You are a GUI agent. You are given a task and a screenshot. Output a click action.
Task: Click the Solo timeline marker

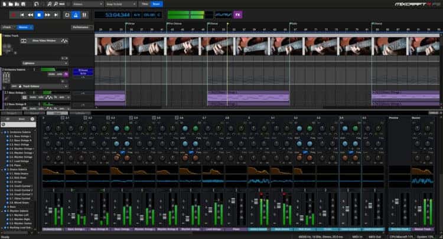pos(294,24)
